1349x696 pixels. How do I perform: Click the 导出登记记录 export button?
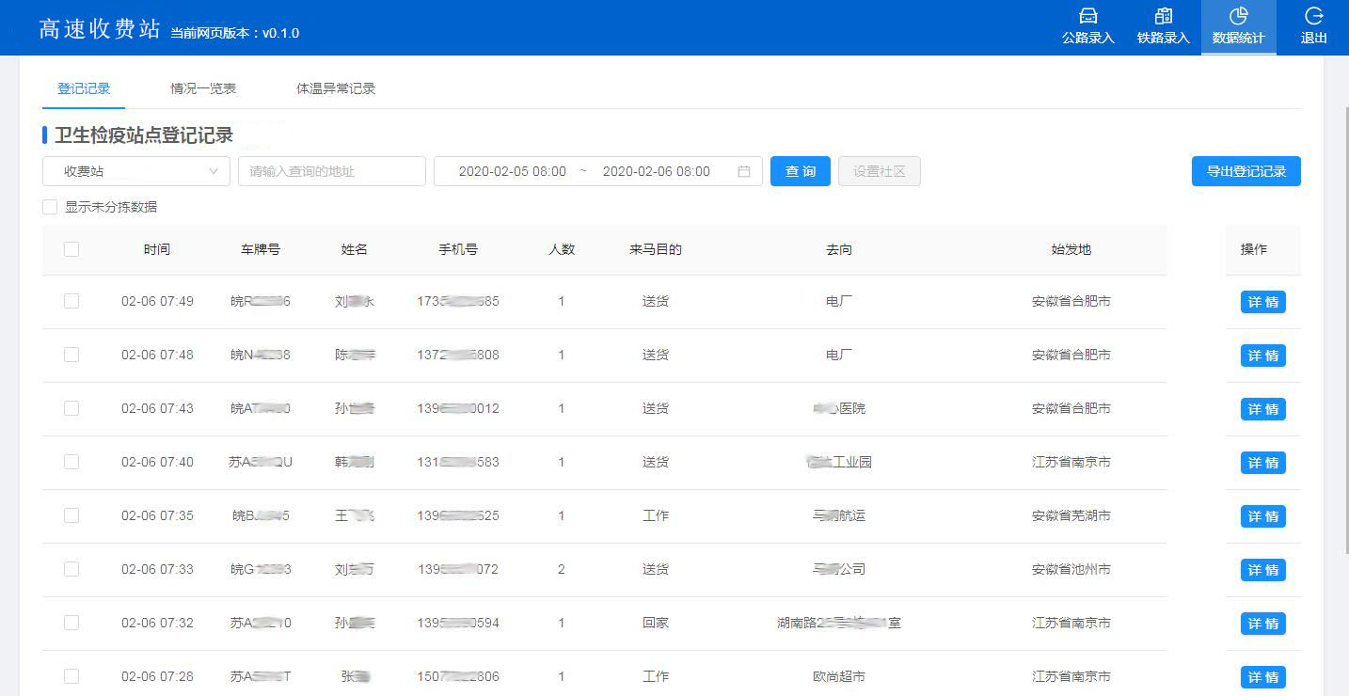[1246, 171]
